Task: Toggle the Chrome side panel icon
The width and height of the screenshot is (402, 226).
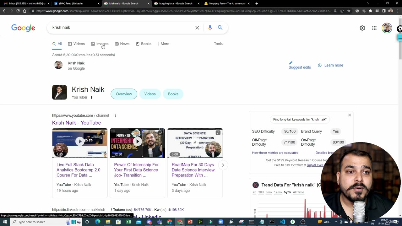Action: tap(384, 11)
